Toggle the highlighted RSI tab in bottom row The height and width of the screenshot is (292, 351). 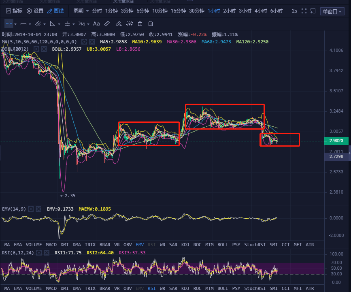tap(151, 288)
